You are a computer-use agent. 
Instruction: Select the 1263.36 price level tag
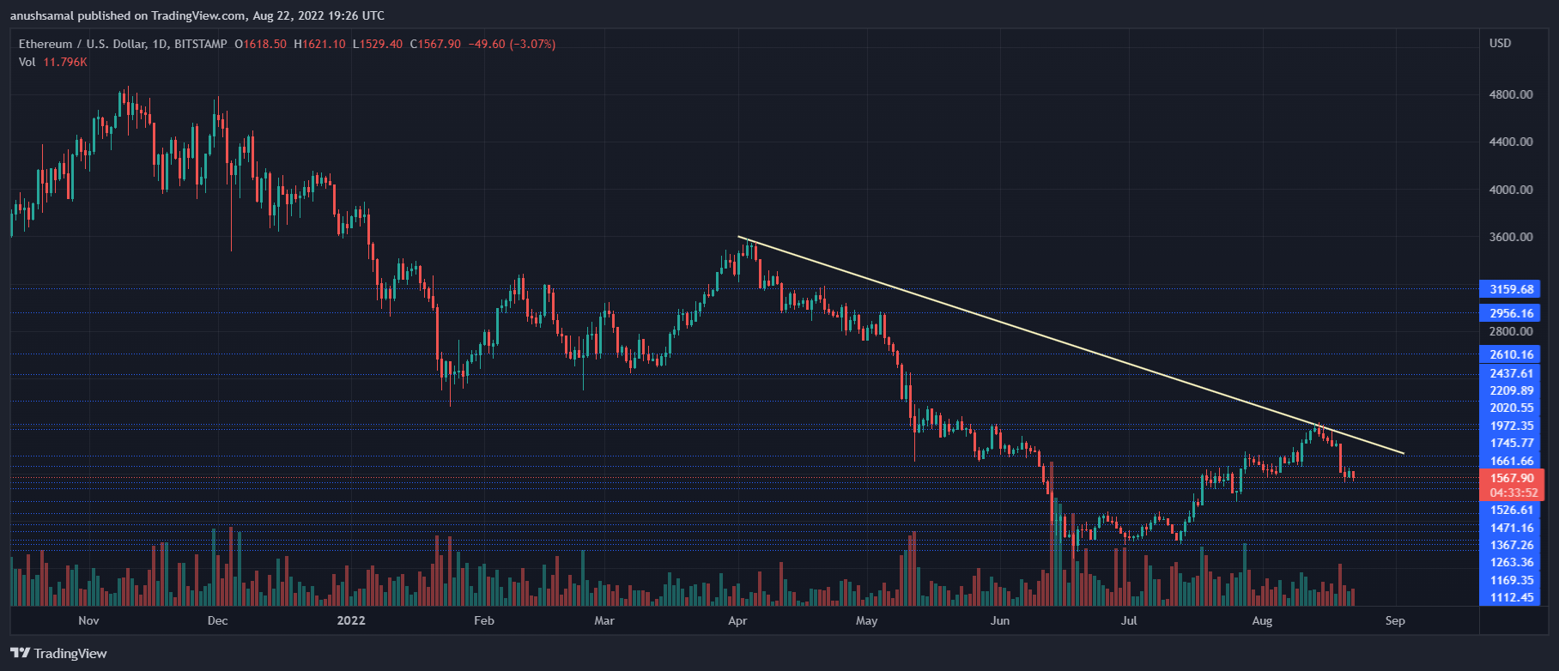1510,562
